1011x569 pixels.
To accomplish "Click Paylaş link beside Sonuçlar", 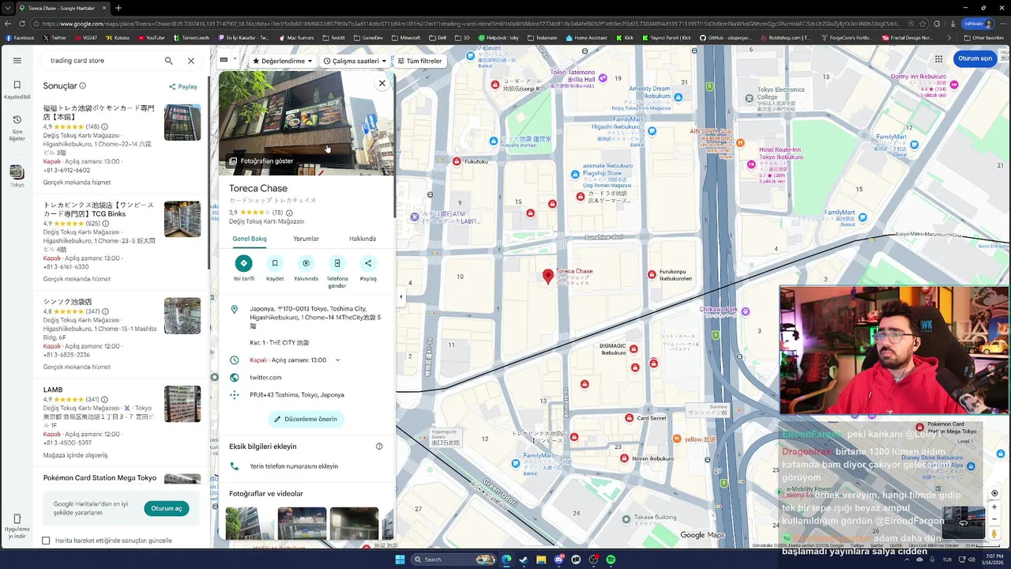I will click(183, 87).
